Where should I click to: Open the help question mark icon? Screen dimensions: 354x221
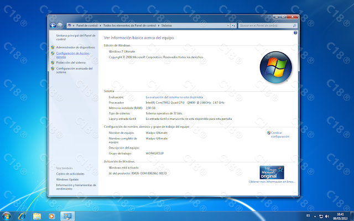(x=295, y=33)
